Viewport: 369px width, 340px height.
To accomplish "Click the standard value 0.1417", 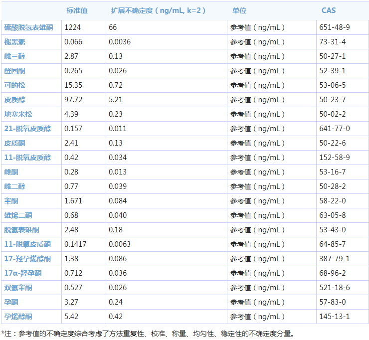I will coord(75,244).
